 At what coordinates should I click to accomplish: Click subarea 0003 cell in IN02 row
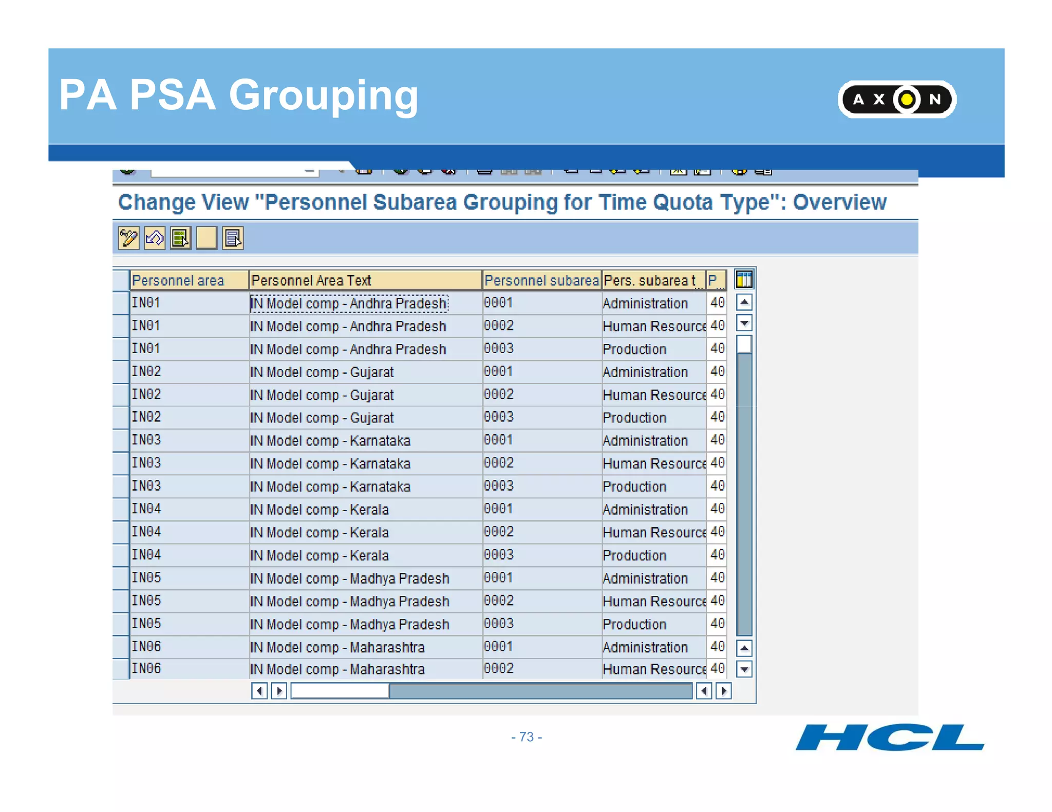[x=542, y=418]
